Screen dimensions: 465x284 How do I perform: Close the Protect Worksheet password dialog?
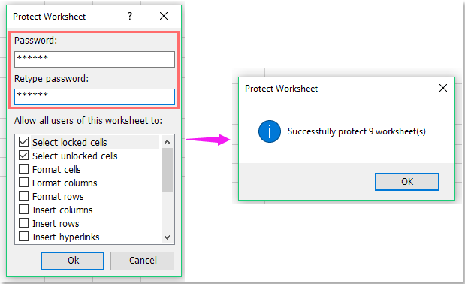pos(164,16)
